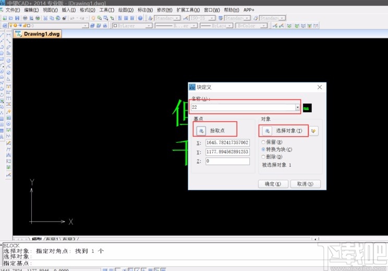
Task: Select the 转换为块(C) radio option
Action: click(263, 150)
